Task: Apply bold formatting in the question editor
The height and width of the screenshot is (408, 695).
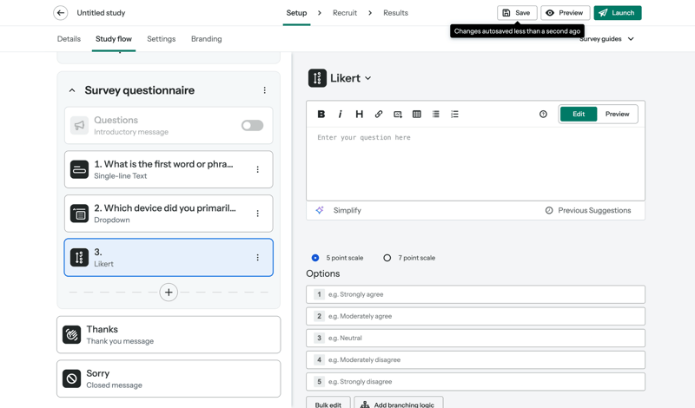Action: click(x=321, y=115)
